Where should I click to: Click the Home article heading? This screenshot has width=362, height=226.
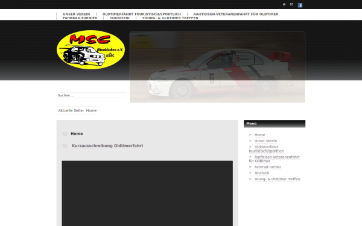click(77, 134)
